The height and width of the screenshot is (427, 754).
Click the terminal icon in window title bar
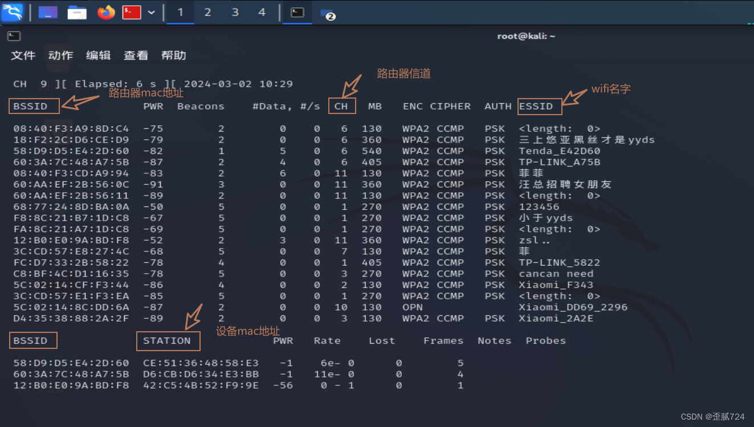point(14,36)
